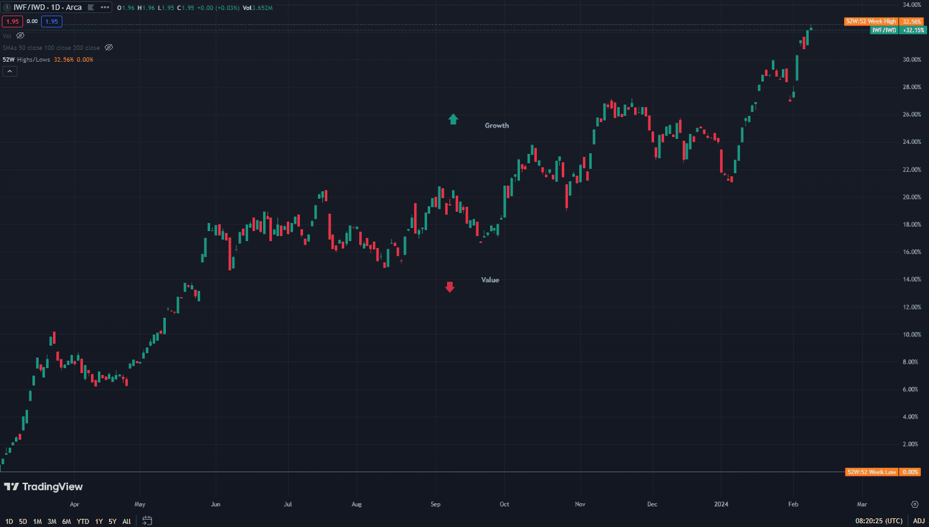Click the +0.00 (+0.03%) change value
929x527 pixels.
[x=218, y=7]
